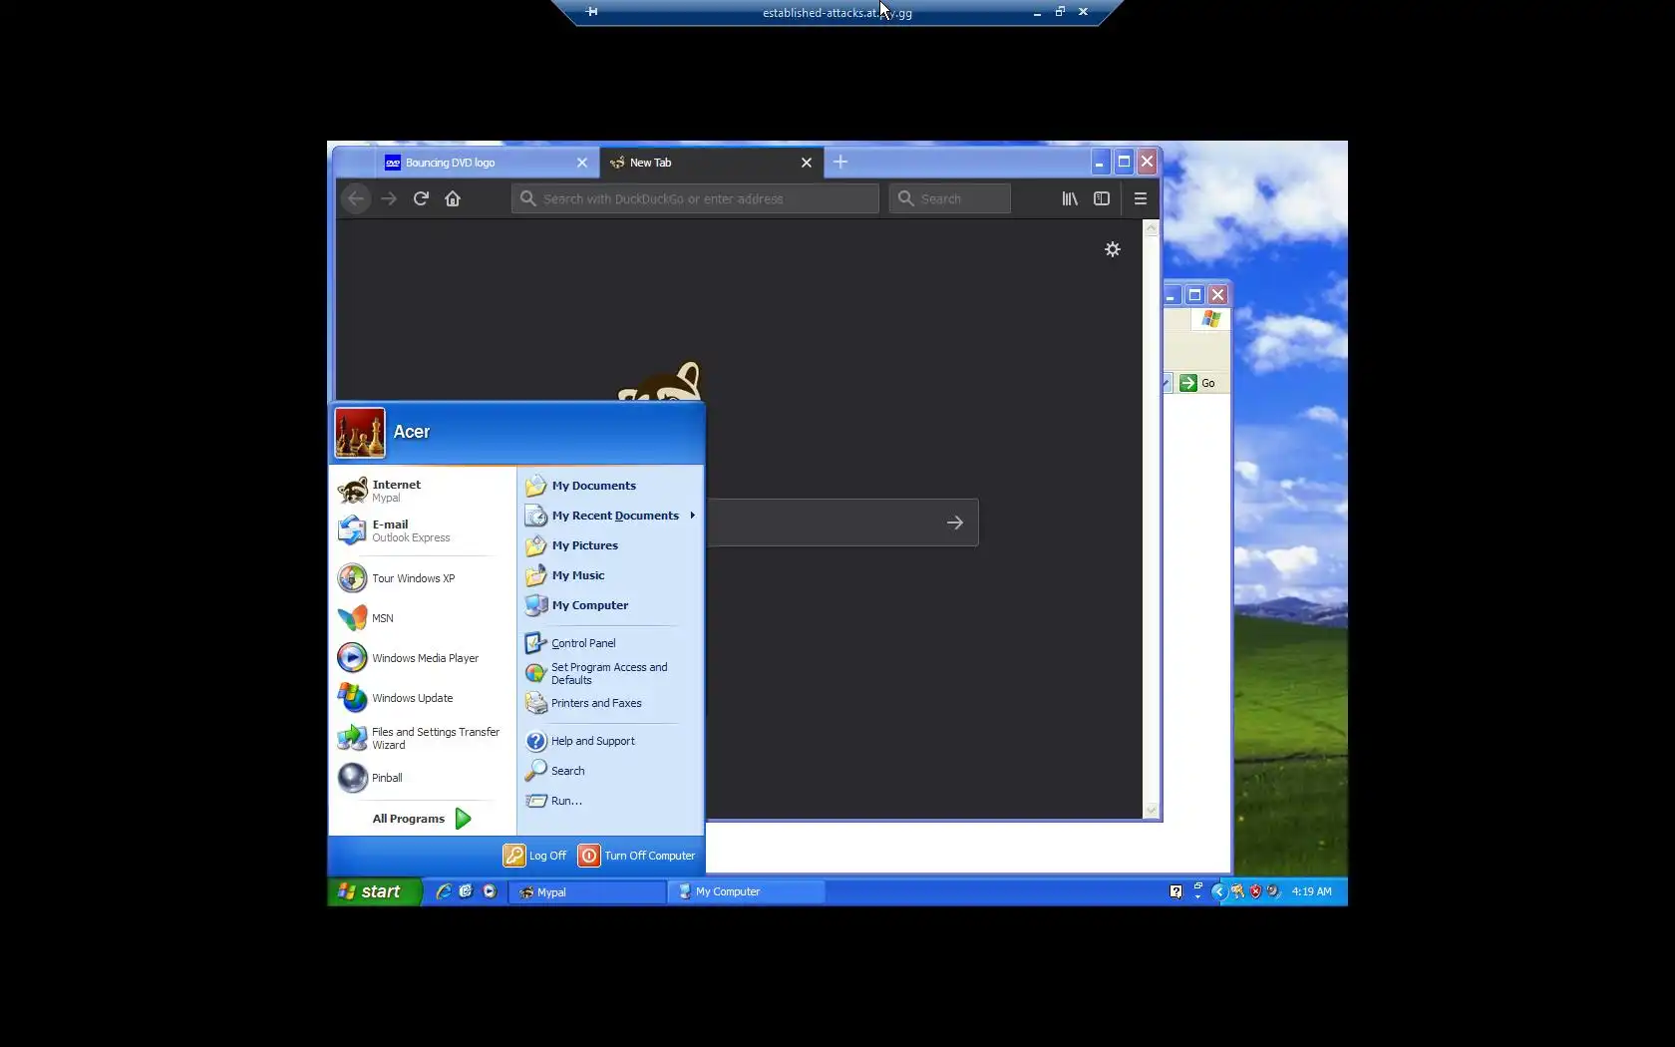Screen dimensions: 1675x1047
Task: Click Go button in My Computer window
Action: click(x=1198, y=383)
